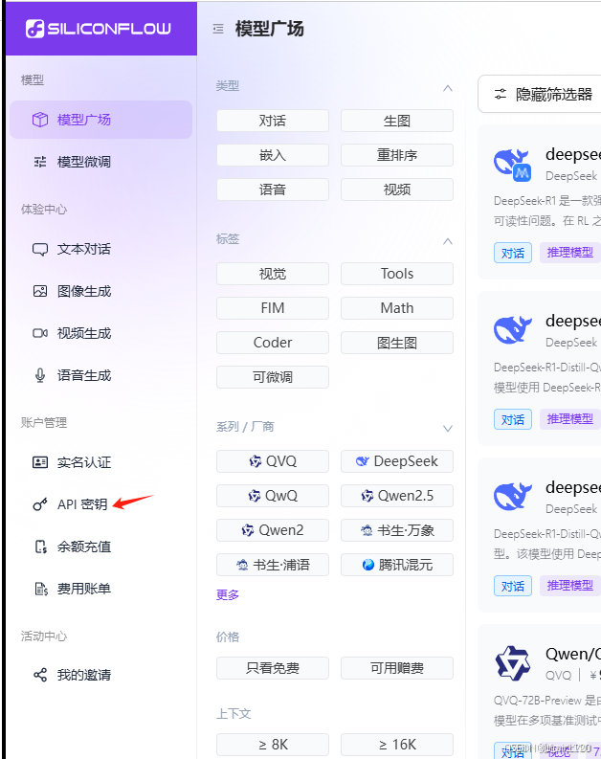This screenshot has width=601, height=759.
Task: Open 模型广场 in the sidebar
Action: (100, 120)
